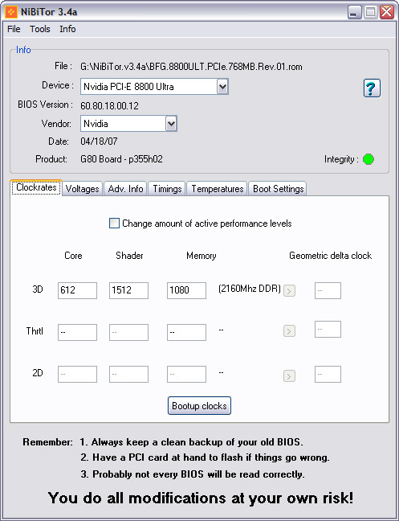The image size is (399, 521).
Task: Open the File menu
Action: [14, 29]
